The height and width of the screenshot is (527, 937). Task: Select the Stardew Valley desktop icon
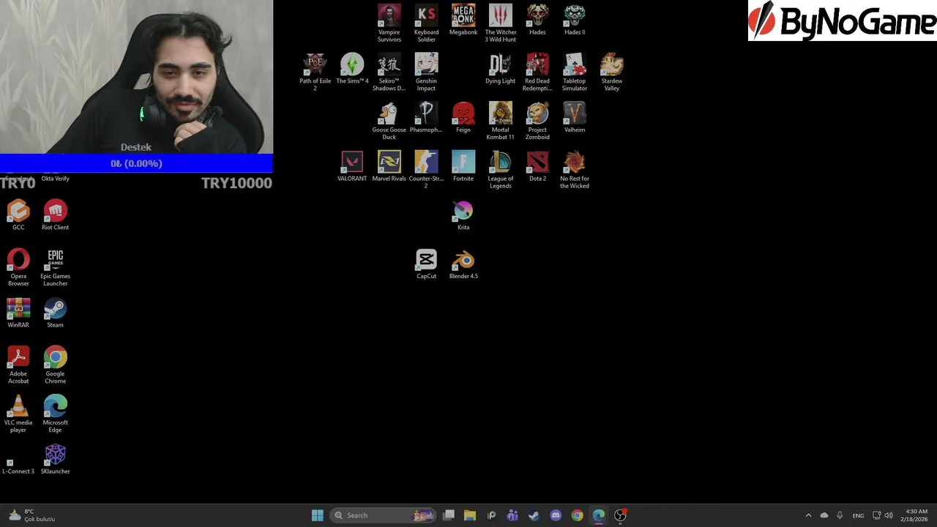tap(612, 72)
